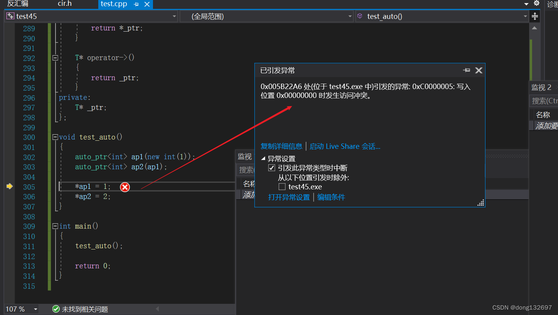Click the 监视 2 search field
This screenshot has height=315, width=558.
click(x=543, y=101)
